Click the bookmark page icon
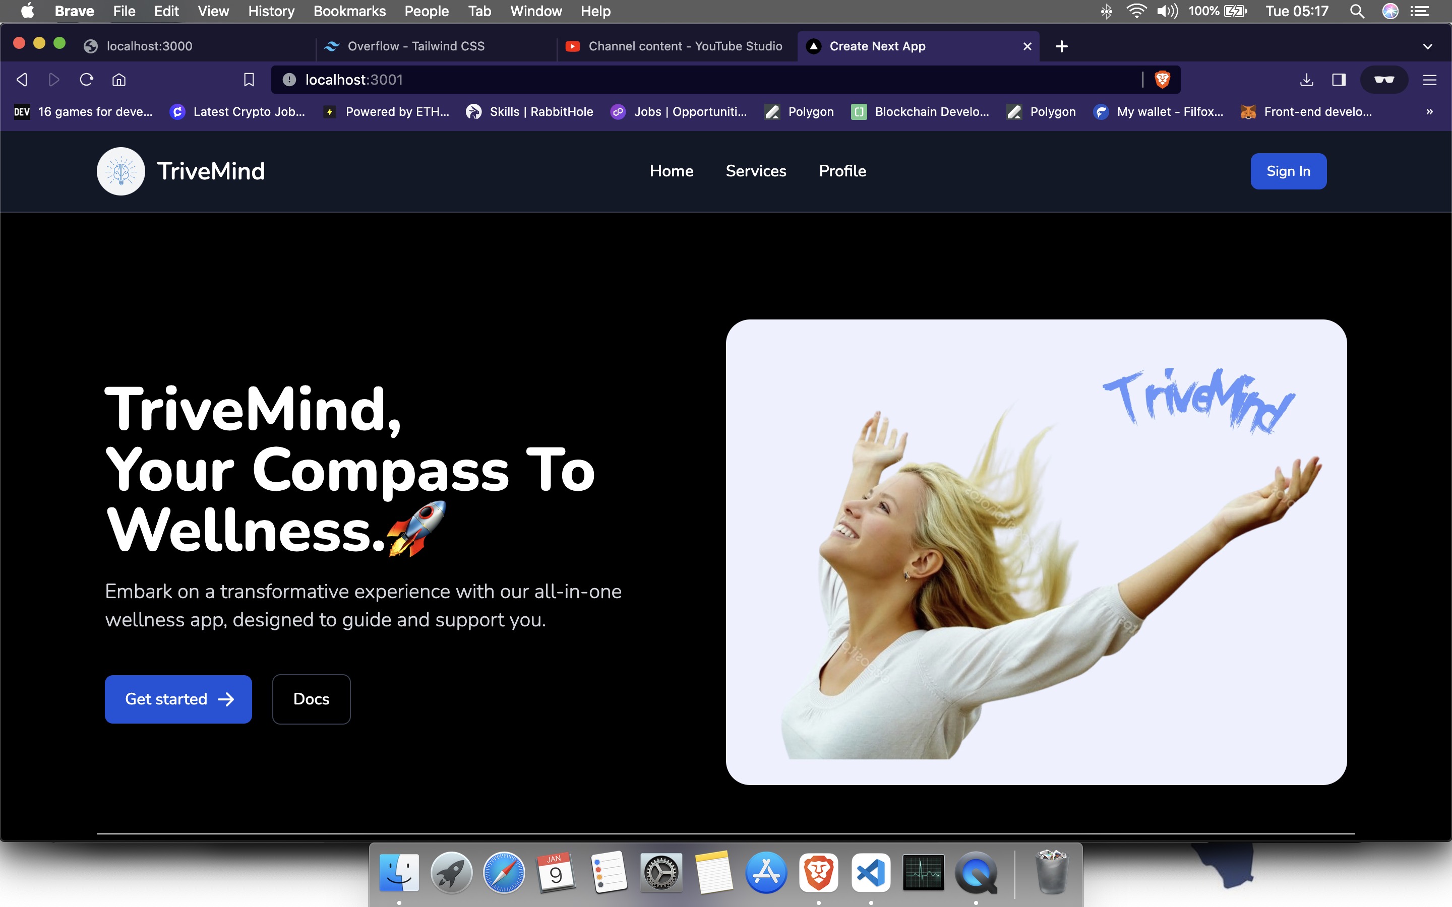Screen dimensions: 1452x907 click(249, 80)
